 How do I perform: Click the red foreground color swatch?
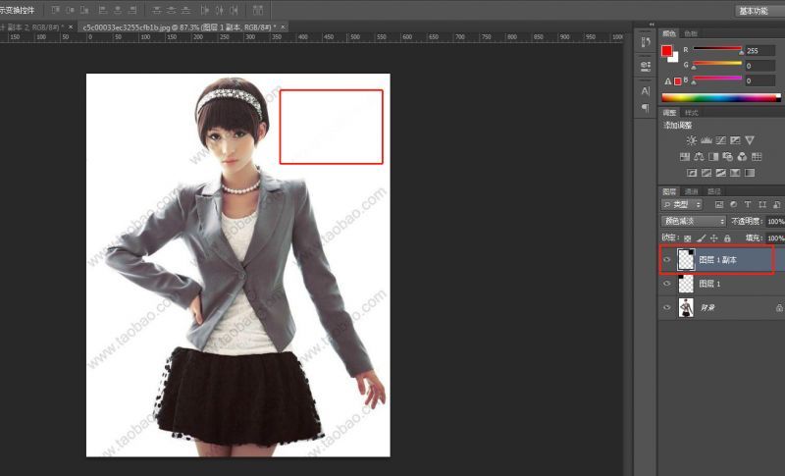667,50
